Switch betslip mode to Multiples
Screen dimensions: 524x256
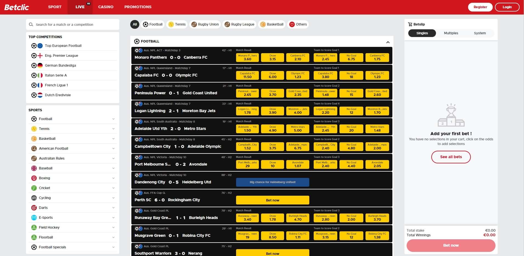click(451, 33)
